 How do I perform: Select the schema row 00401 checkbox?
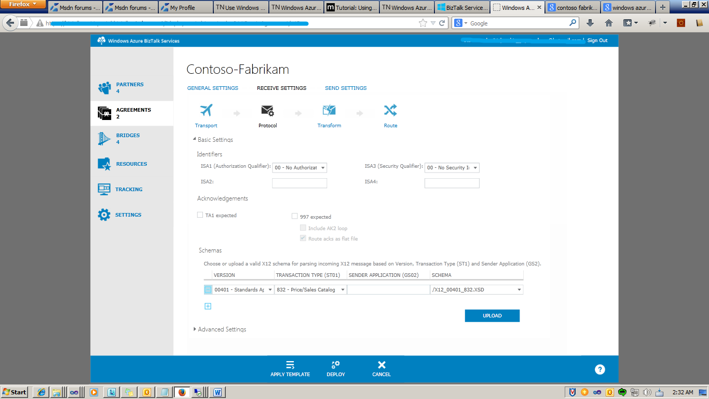click(208, 289)
